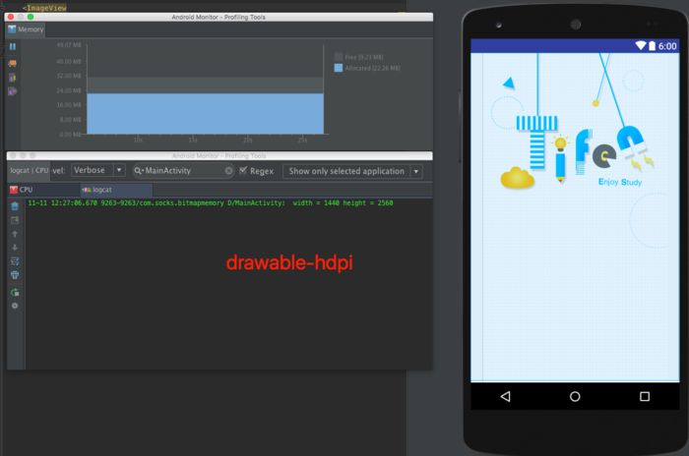Click the scroll to end icon in logcat

(x=15, y=220)
